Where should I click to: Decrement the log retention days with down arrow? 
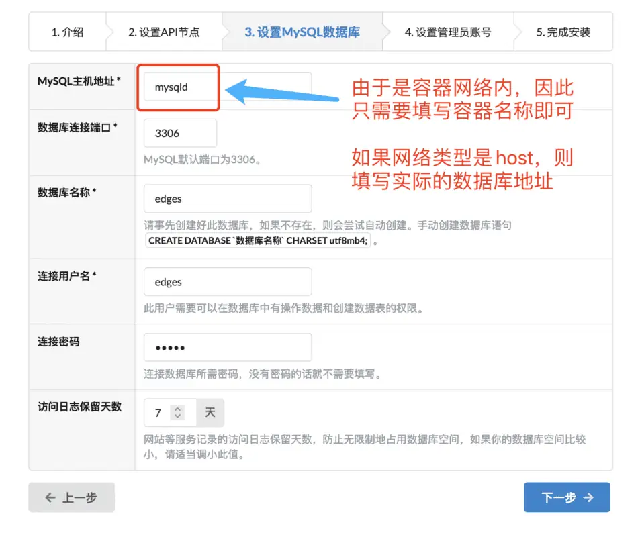click(x=178, y=416)
